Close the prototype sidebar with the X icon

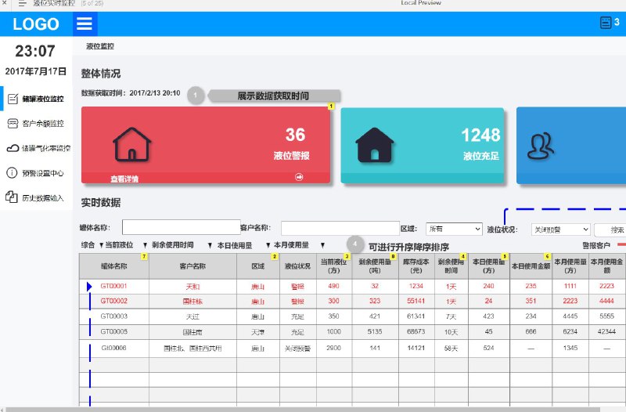5,2
